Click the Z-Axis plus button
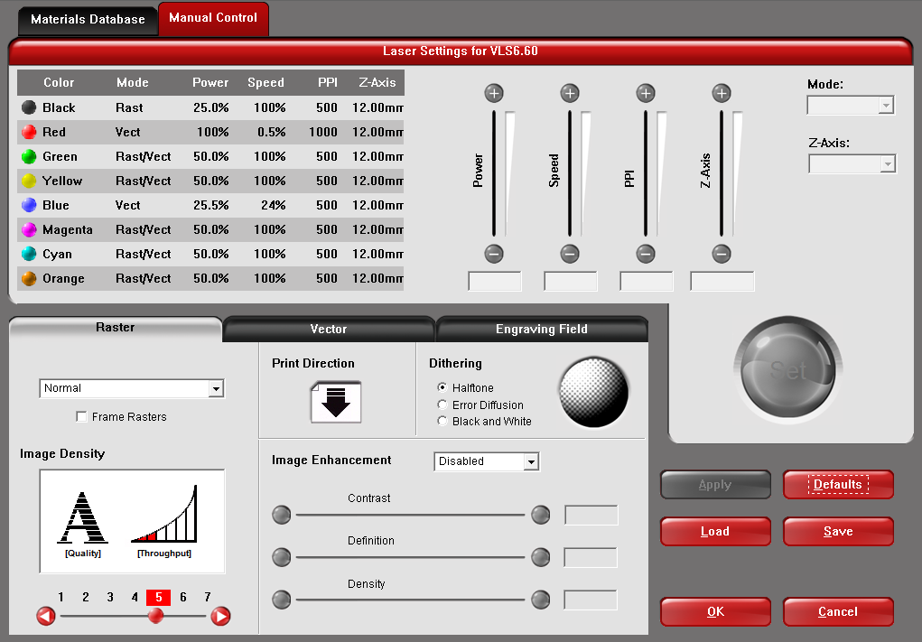The image size is (922, 642). pyautogui.click(x=722, y=93)
